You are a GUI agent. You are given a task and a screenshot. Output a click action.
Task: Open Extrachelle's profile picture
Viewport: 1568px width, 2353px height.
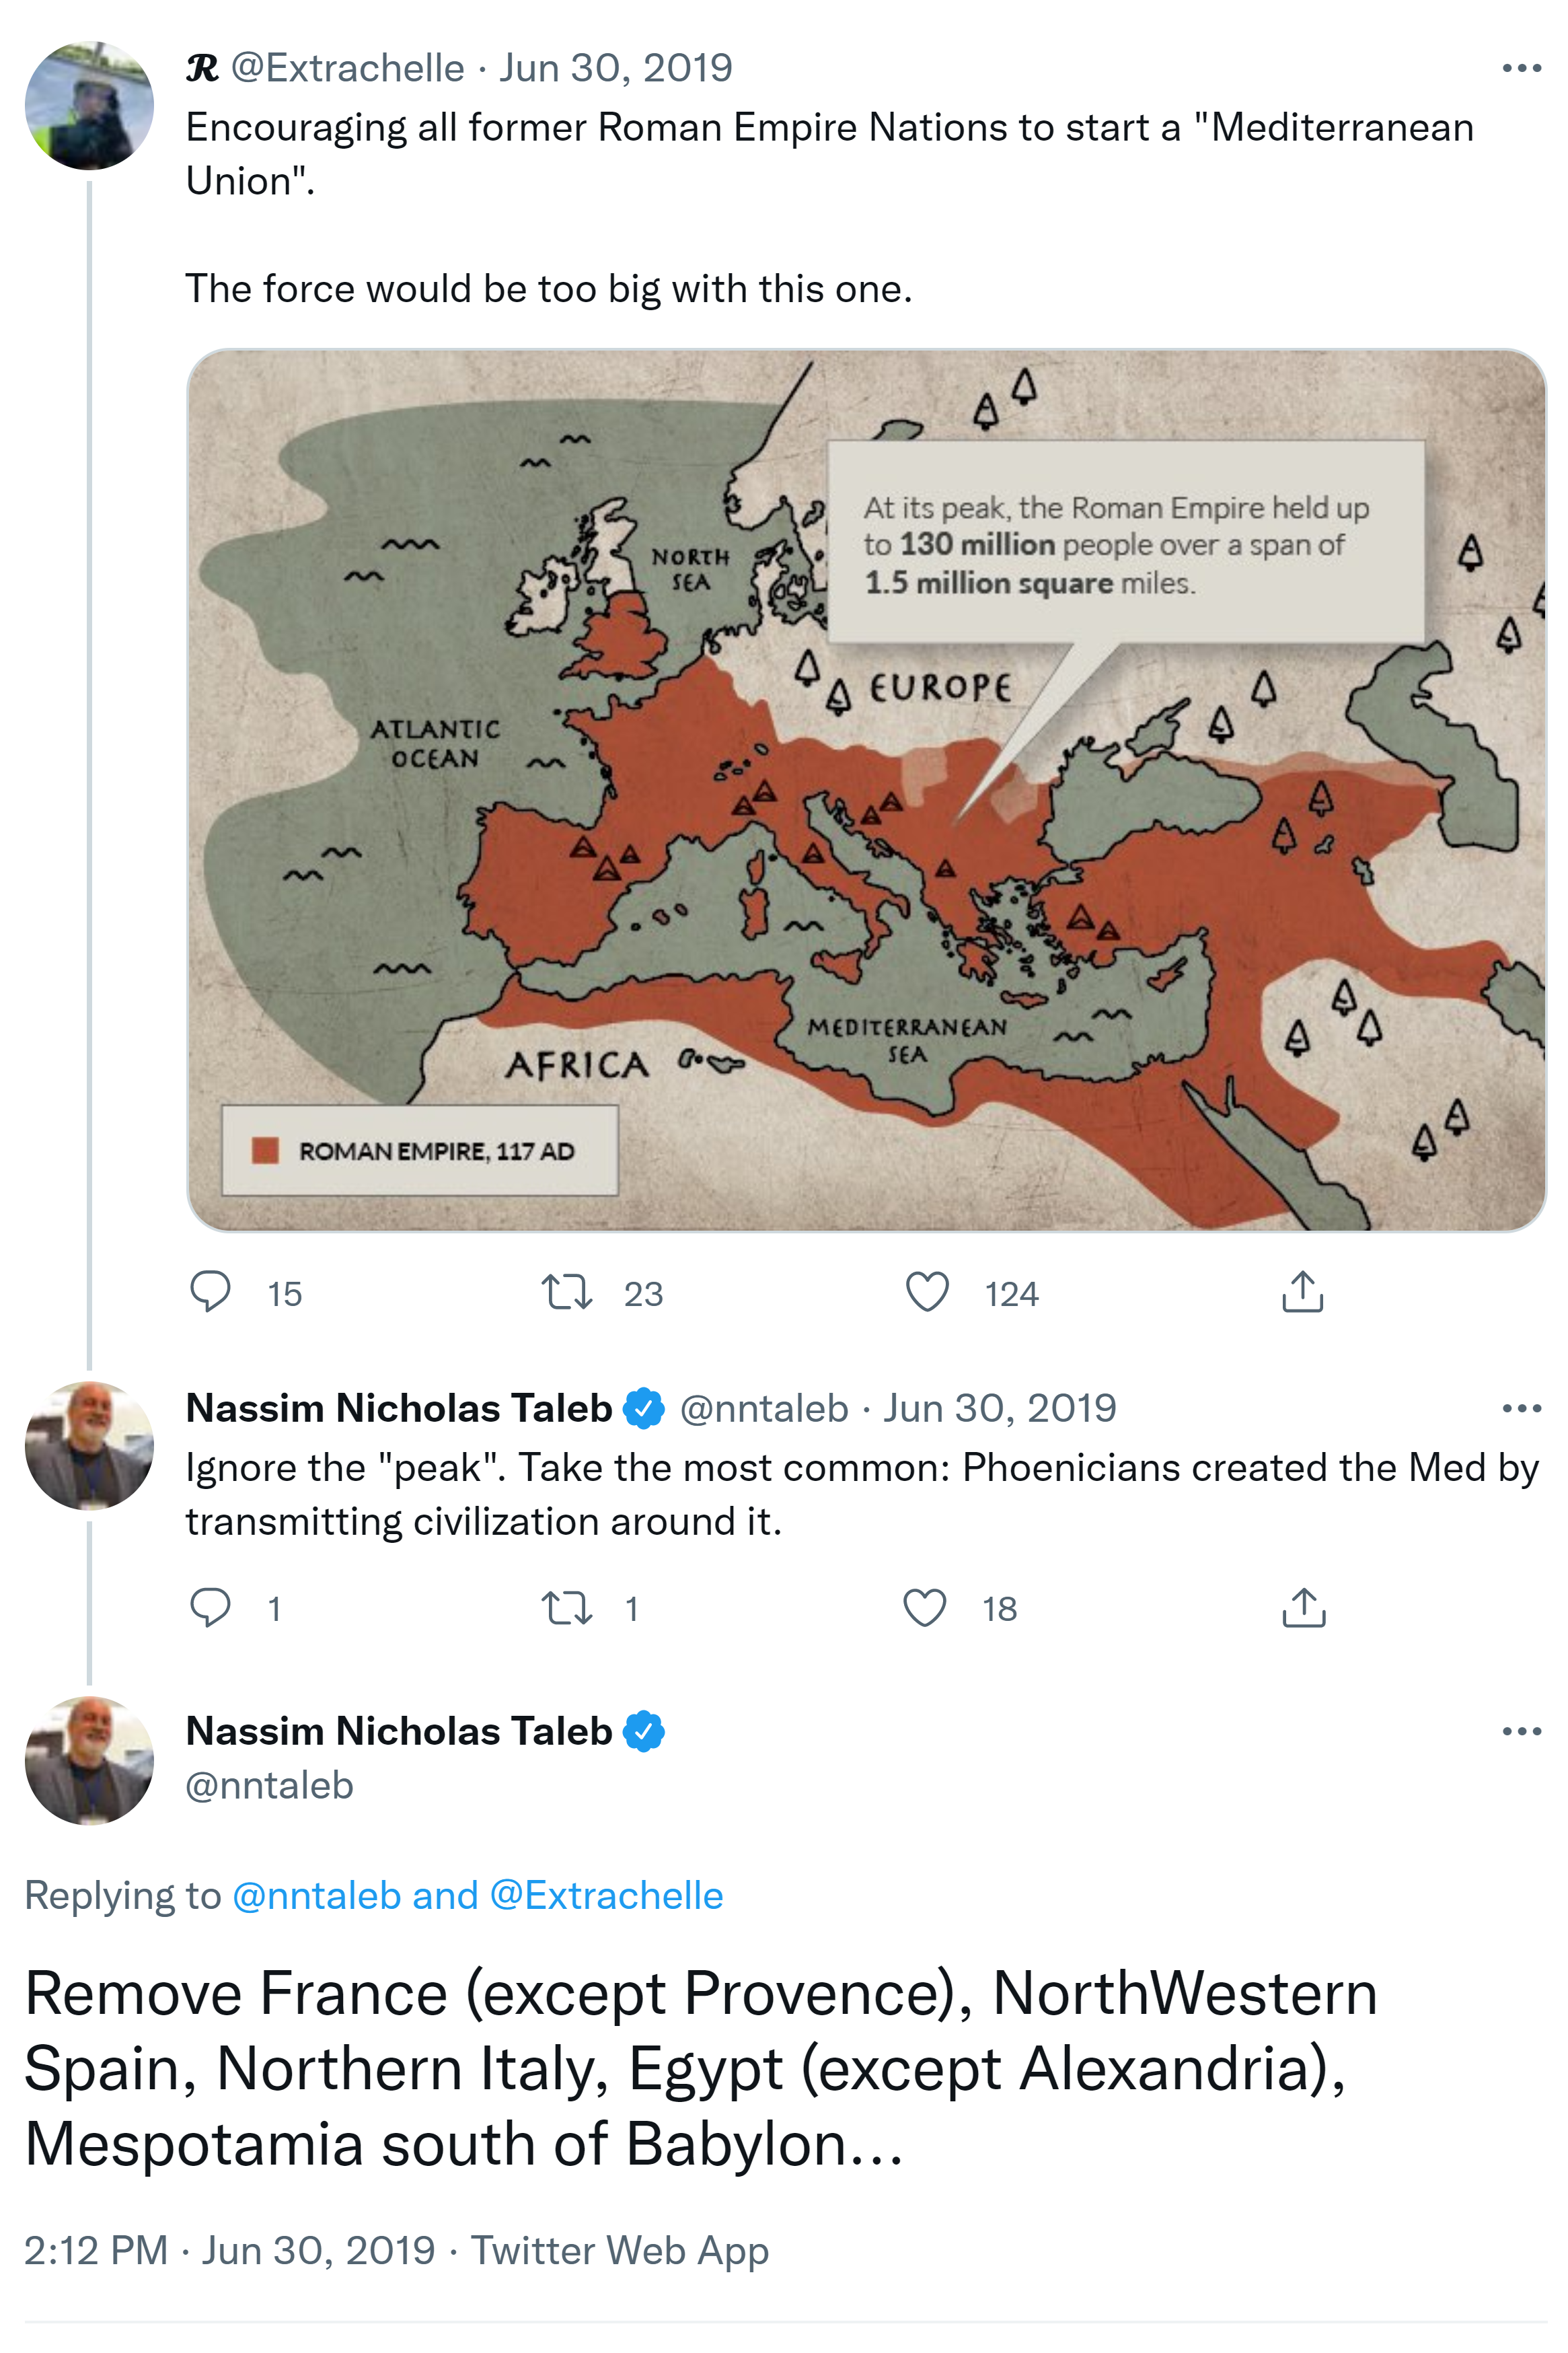coord(89,105)
